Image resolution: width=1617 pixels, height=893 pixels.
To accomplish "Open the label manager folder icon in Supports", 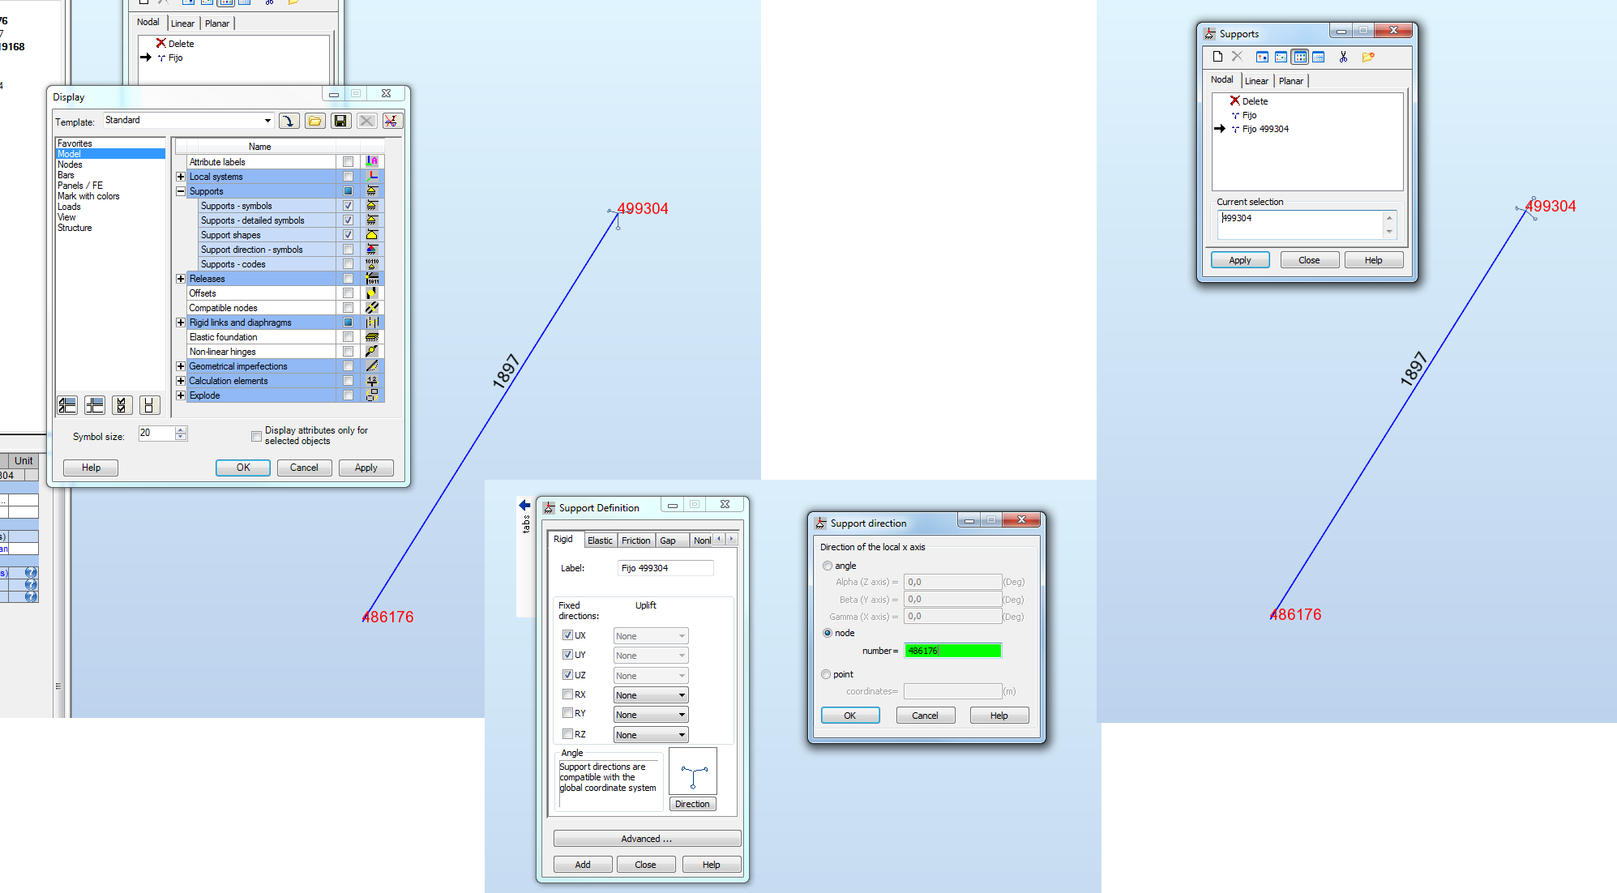I will [x=1369, y=57].
